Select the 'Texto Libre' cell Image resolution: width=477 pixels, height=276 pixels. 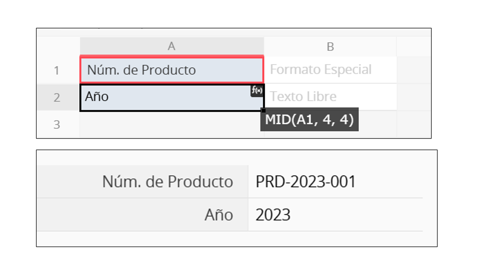(x=330, y=97)
